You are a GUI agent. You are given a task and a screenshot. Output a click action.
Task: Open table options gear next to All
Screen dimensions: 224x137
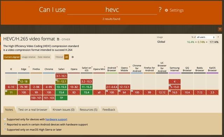[x=72, y=57]
